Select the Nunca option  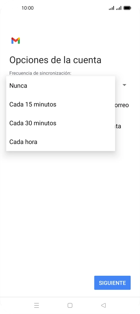(61, 86)
